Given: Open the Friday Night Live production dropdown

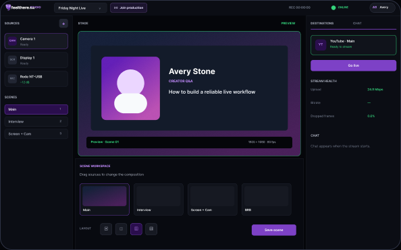Looking at the screenshot, I should tap(80, 8).
